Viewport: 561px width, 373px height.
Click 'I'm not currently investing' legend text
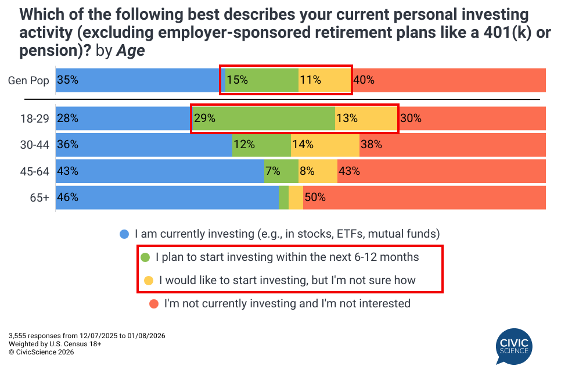point(287,303)
